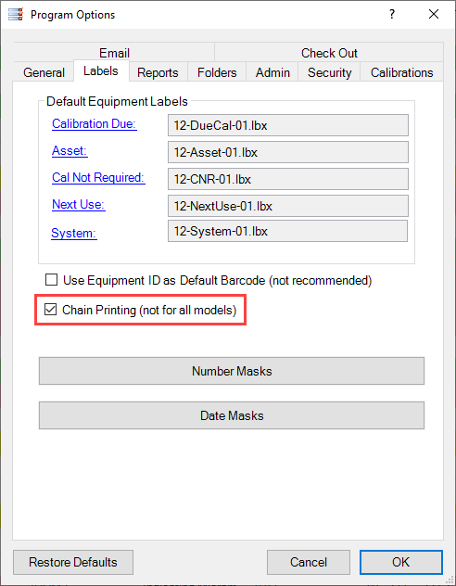Image resolution: width=456 pixels, height=586 pixels.
Task: Click the Restore Defaults button
Action: click(73, 562)
